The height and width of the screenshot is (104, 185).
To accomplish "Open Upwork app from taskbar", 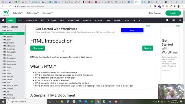I will point(92,101).
